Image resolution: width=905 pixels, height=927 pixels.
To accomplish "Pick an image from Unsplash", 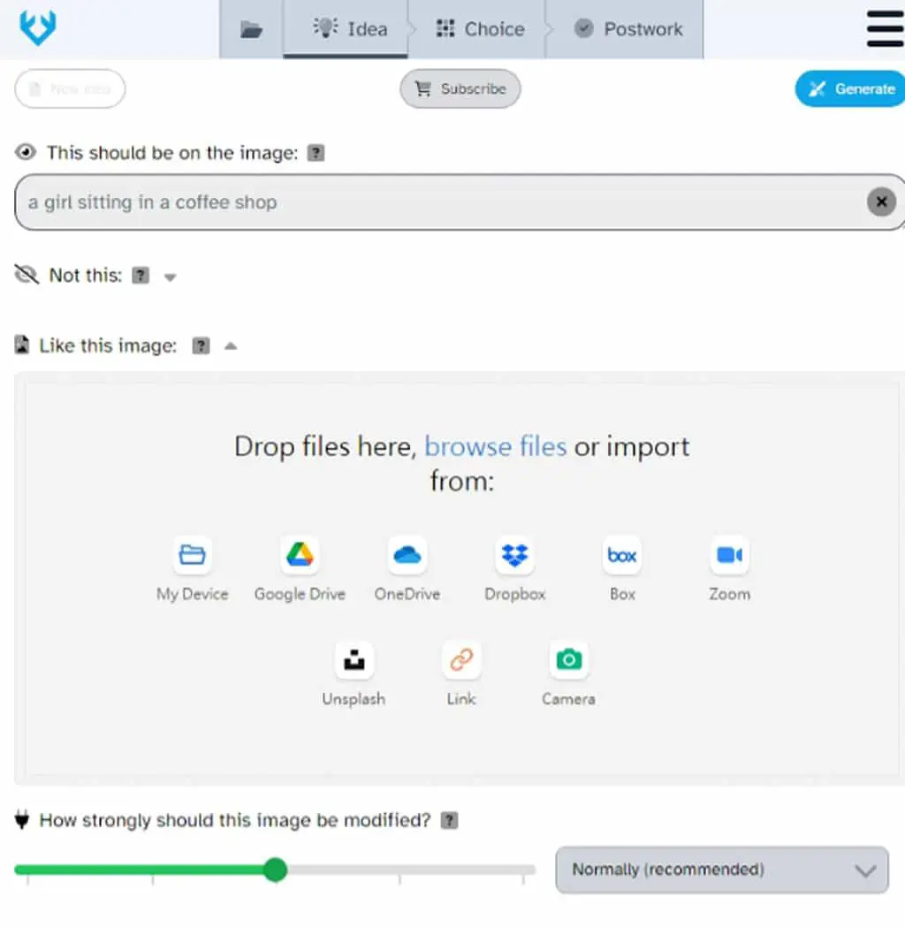I will pyautogui.click(x=354, y=673).
